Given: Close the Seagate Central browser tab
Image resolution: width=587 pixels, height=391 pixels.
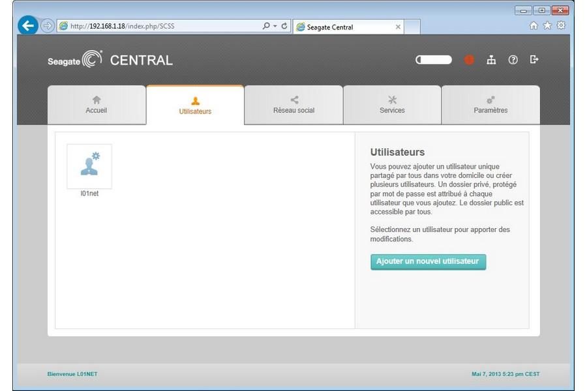Looking at the screenshot, I should (x=398, y=27).
